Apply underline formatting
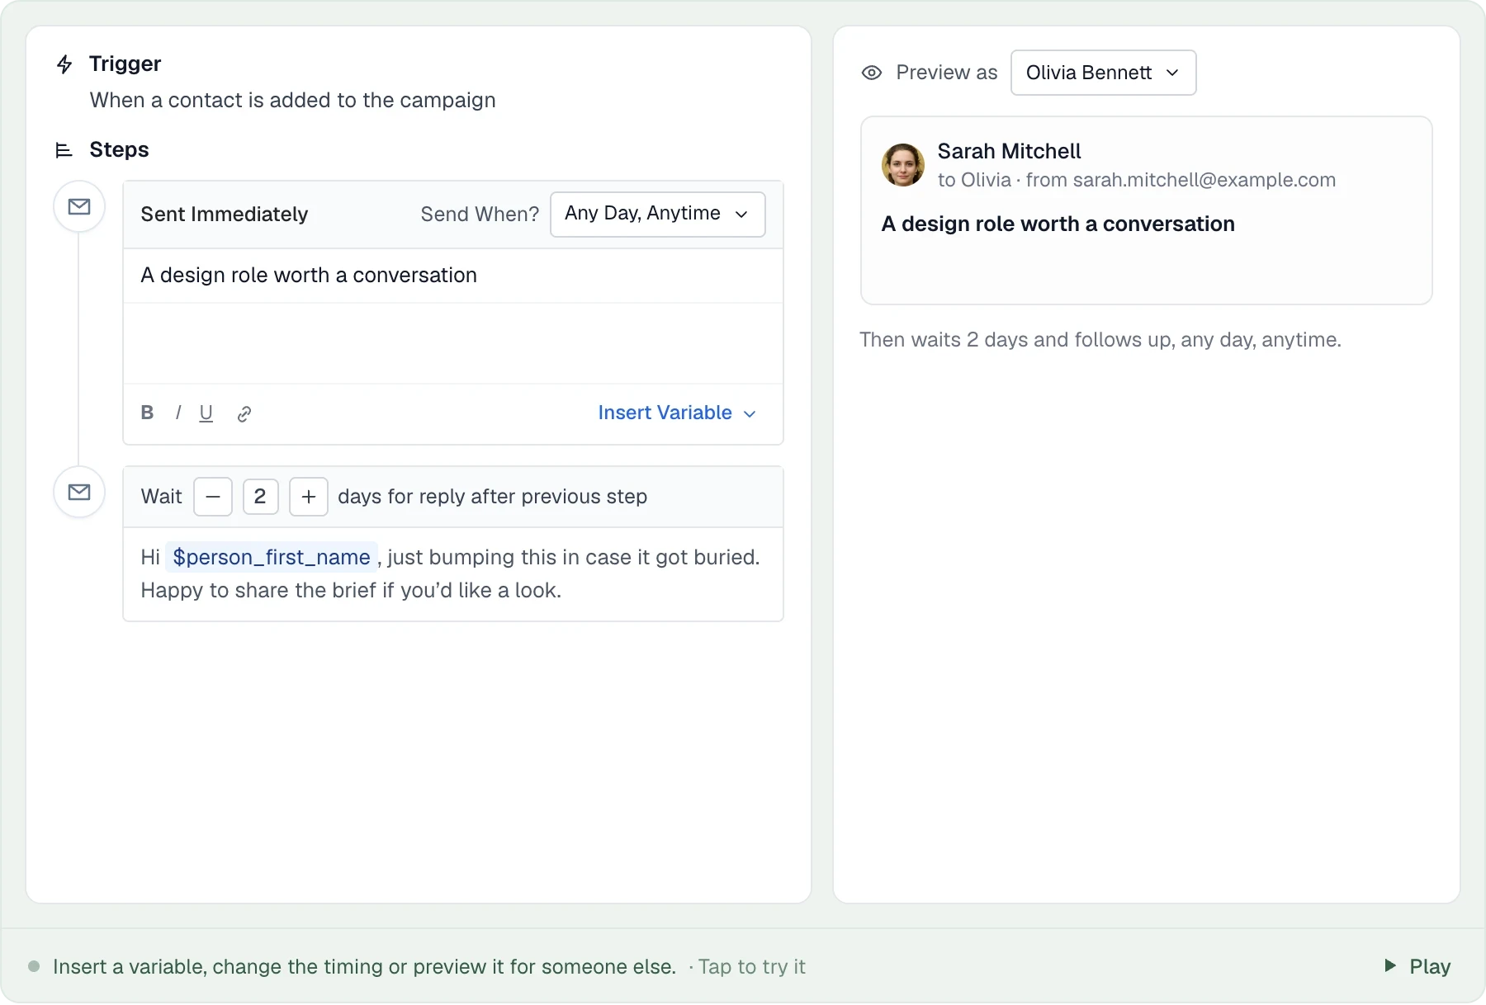The height and width of the screenshot is (1005, 1486). (x=206, y=413)
